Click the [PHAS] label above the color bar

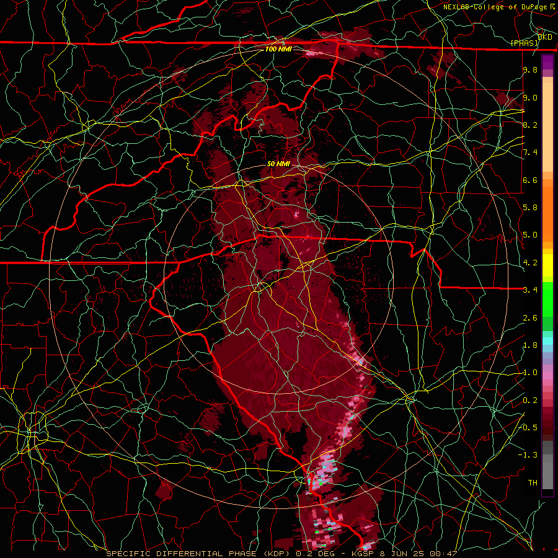click(x=524, y=43)
